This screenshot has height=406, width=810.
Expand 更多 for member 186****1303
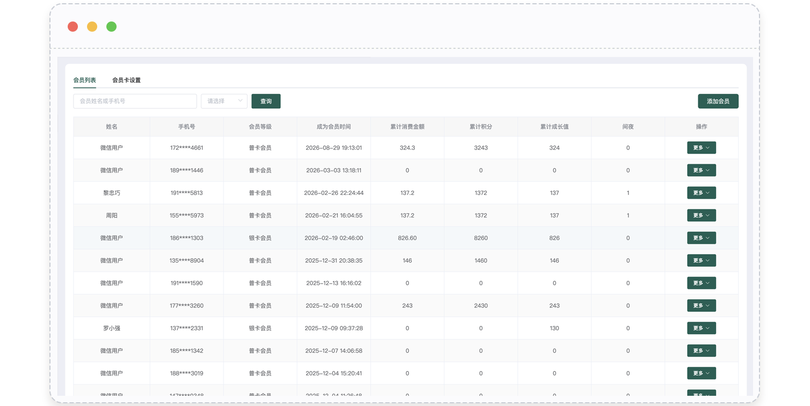point(701,238)
